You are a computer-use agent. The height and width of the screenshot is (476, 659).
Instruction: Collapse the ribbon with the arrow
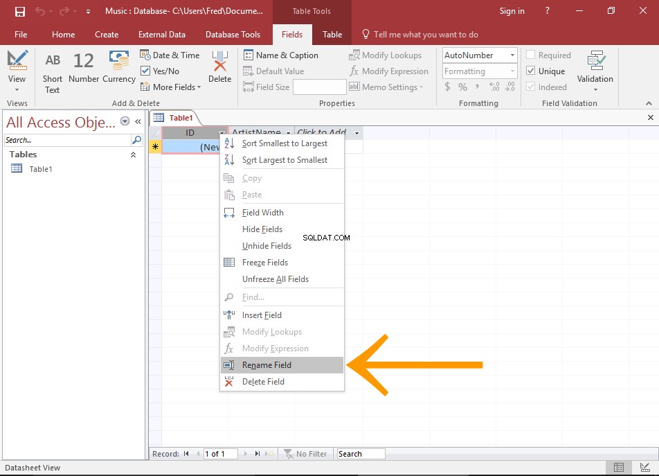[649, 103]
